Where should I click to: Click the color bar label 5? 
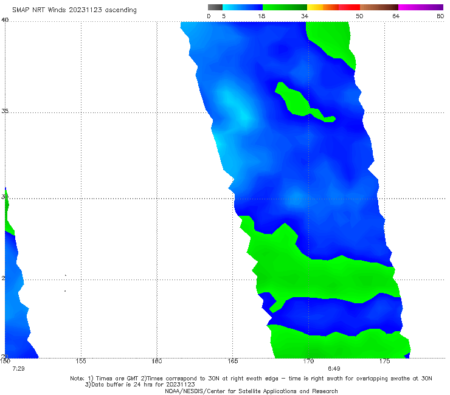[224, 16]
